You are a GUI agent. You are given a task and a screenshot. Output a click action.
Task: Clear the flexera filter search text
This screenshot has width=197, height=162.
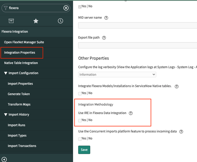click(x=66, y=8)
